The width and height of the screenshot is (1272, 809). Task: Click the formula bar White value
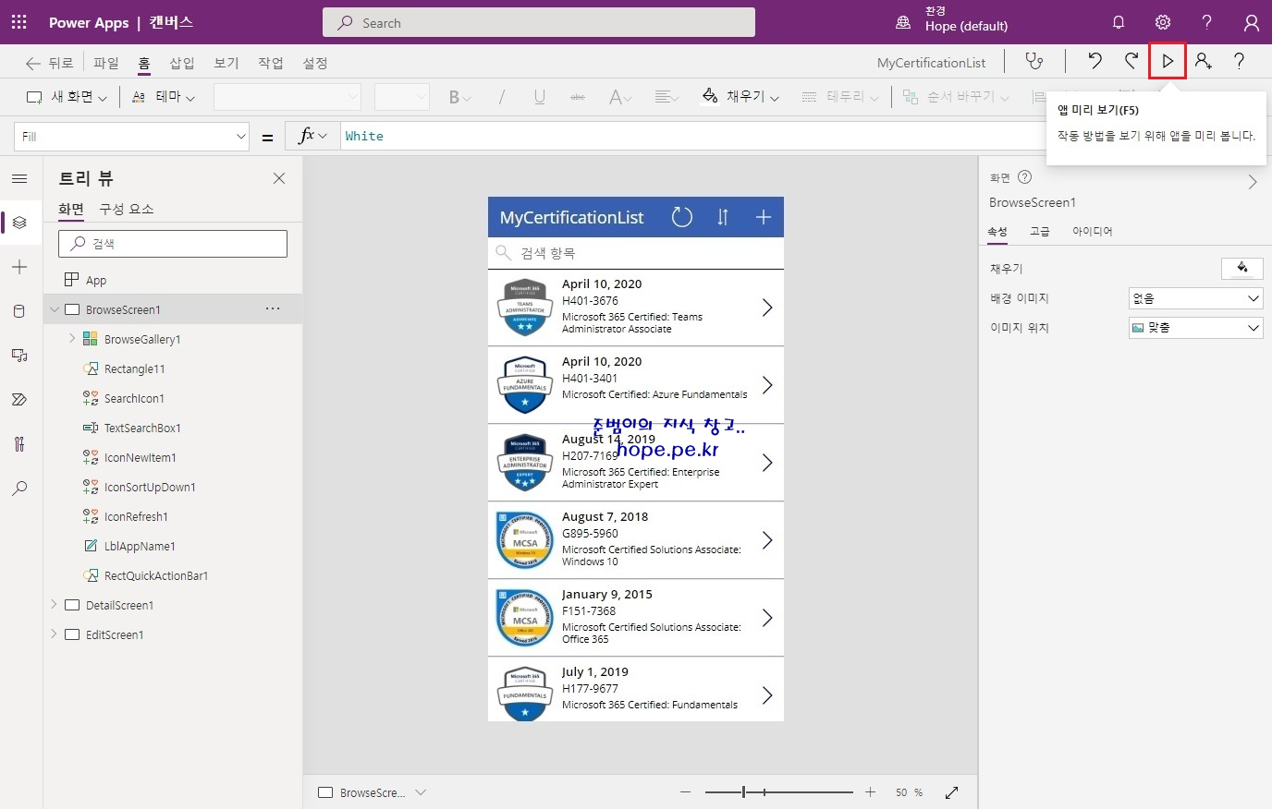[364, 136]
